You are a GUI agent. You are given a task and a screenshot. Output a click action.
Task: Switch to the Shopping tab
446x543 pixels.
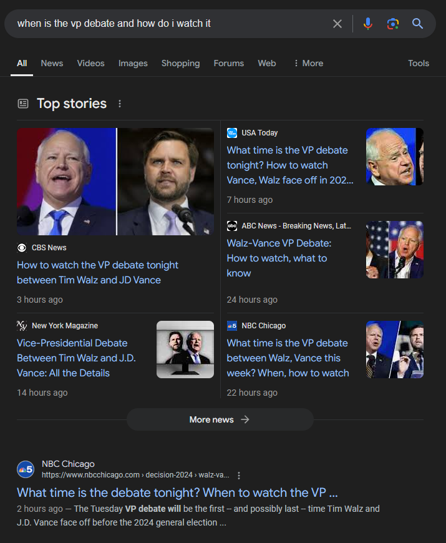pyautogui.click(x=181, y=64)
